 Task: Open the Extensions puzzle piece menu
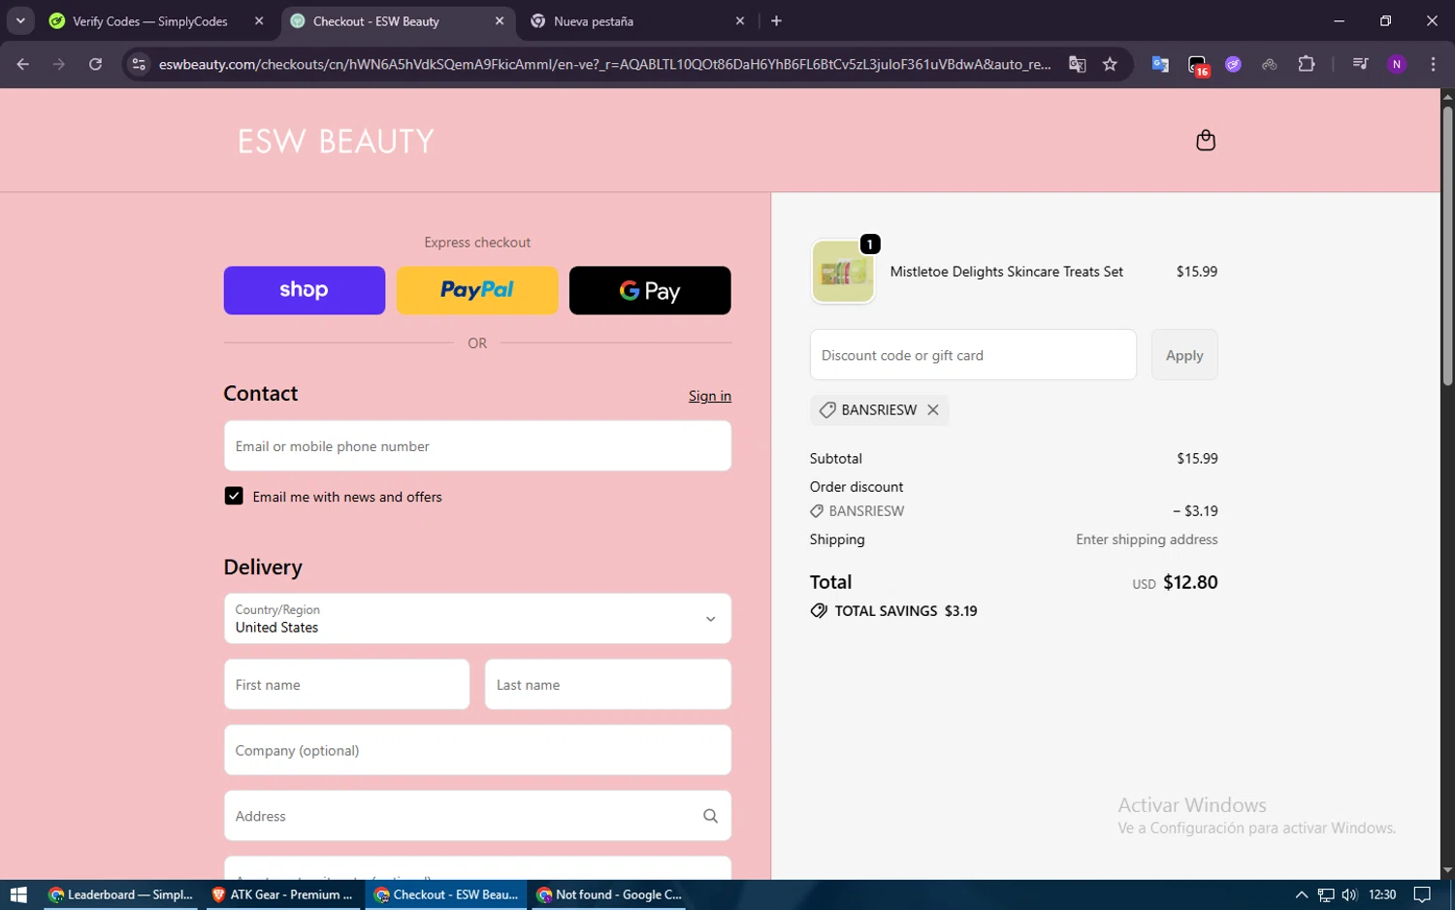(1307, 64)
